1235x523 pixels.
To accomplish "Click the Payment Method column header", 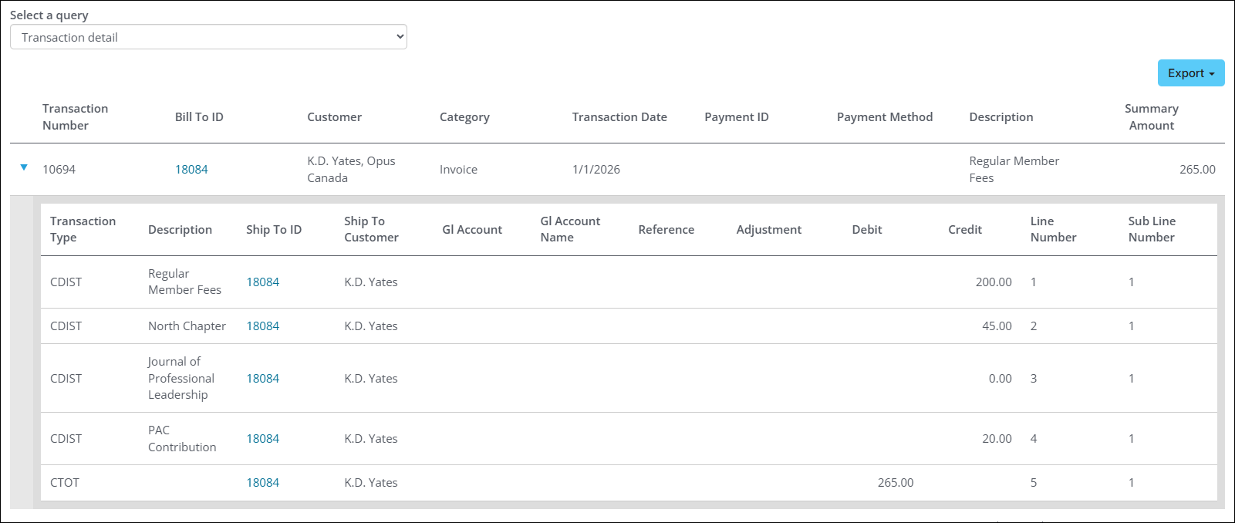I will pos(884,117).
